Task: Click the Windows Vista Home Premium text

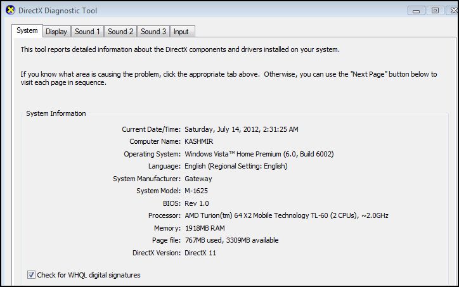Action: pyautogui.click(x=259, y=154)
